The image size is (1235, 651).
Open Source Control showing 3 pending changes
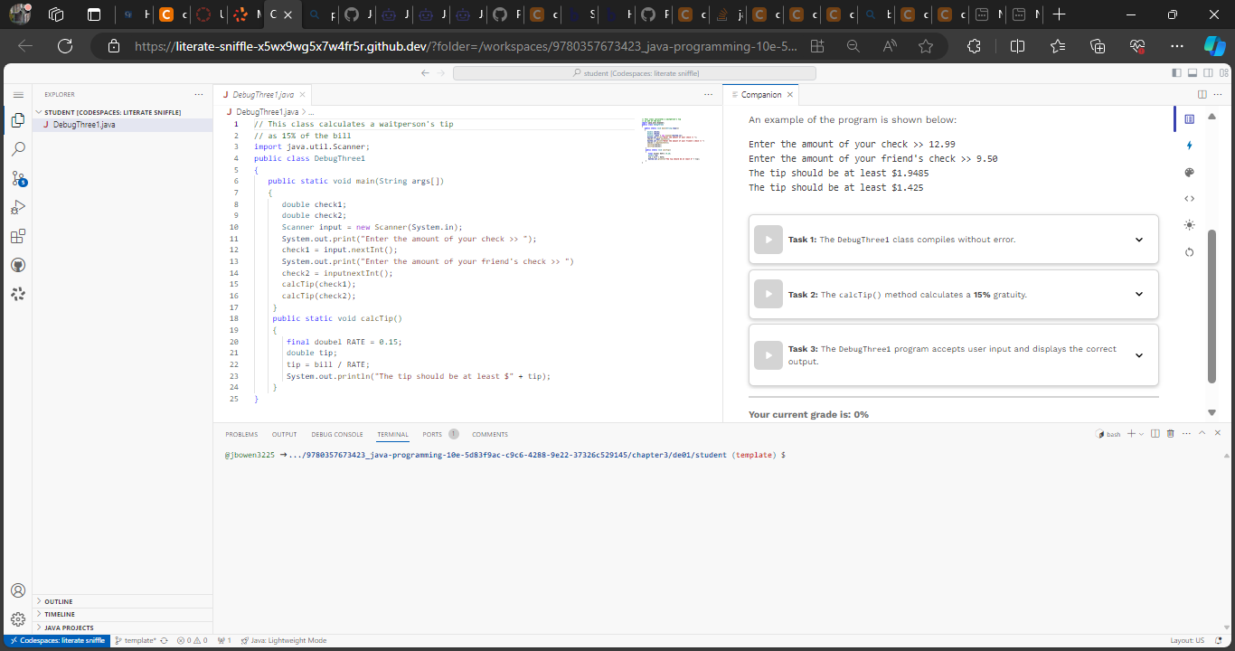coord(18,177)
